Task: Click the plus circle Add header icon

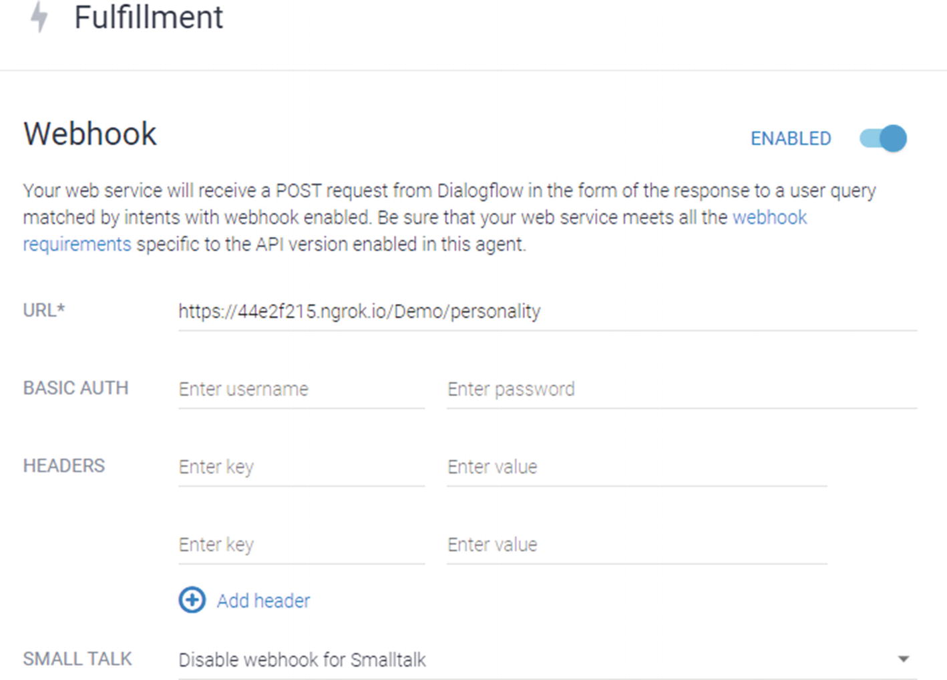Action: pos(192,600)
